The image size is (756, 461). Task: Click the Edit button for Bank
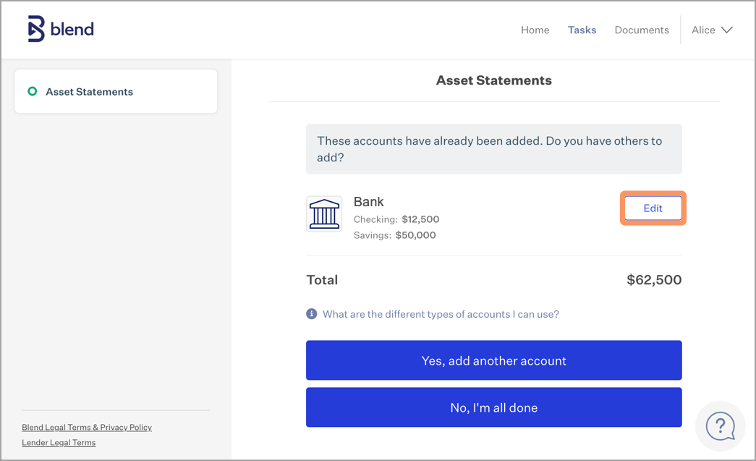click(x=653, y=208)
